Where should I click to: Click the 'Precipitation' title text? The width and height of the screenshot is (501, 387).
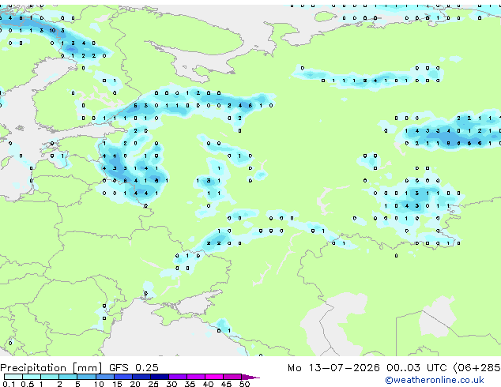pos(33,368)
